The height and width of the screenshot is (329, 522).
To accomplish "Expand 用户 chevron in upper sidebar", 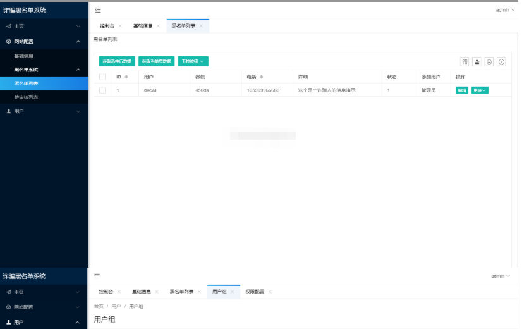I will click(x=78, y=111).
